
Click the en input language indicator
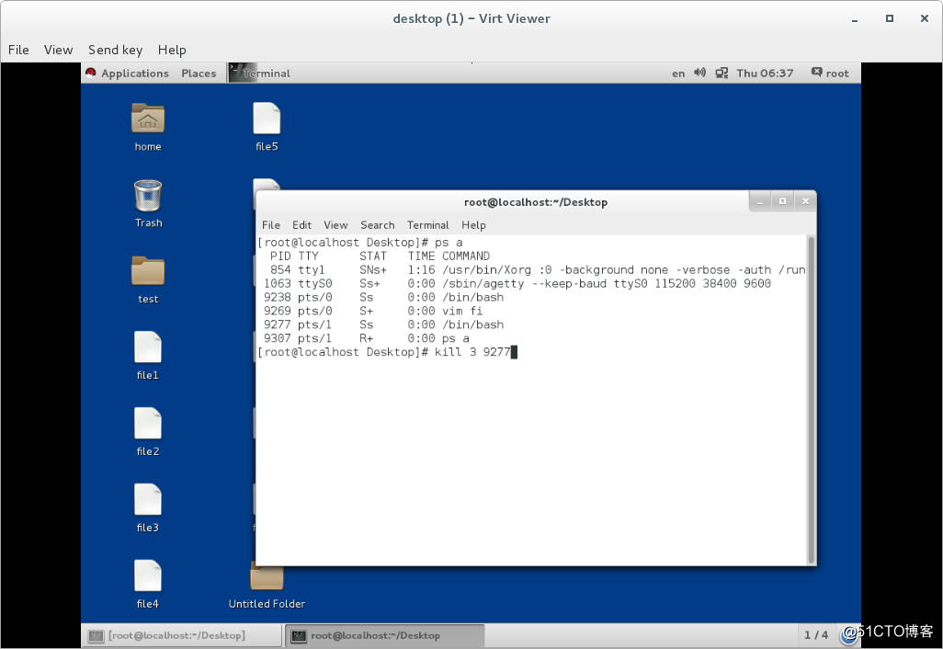pos(678,74)
